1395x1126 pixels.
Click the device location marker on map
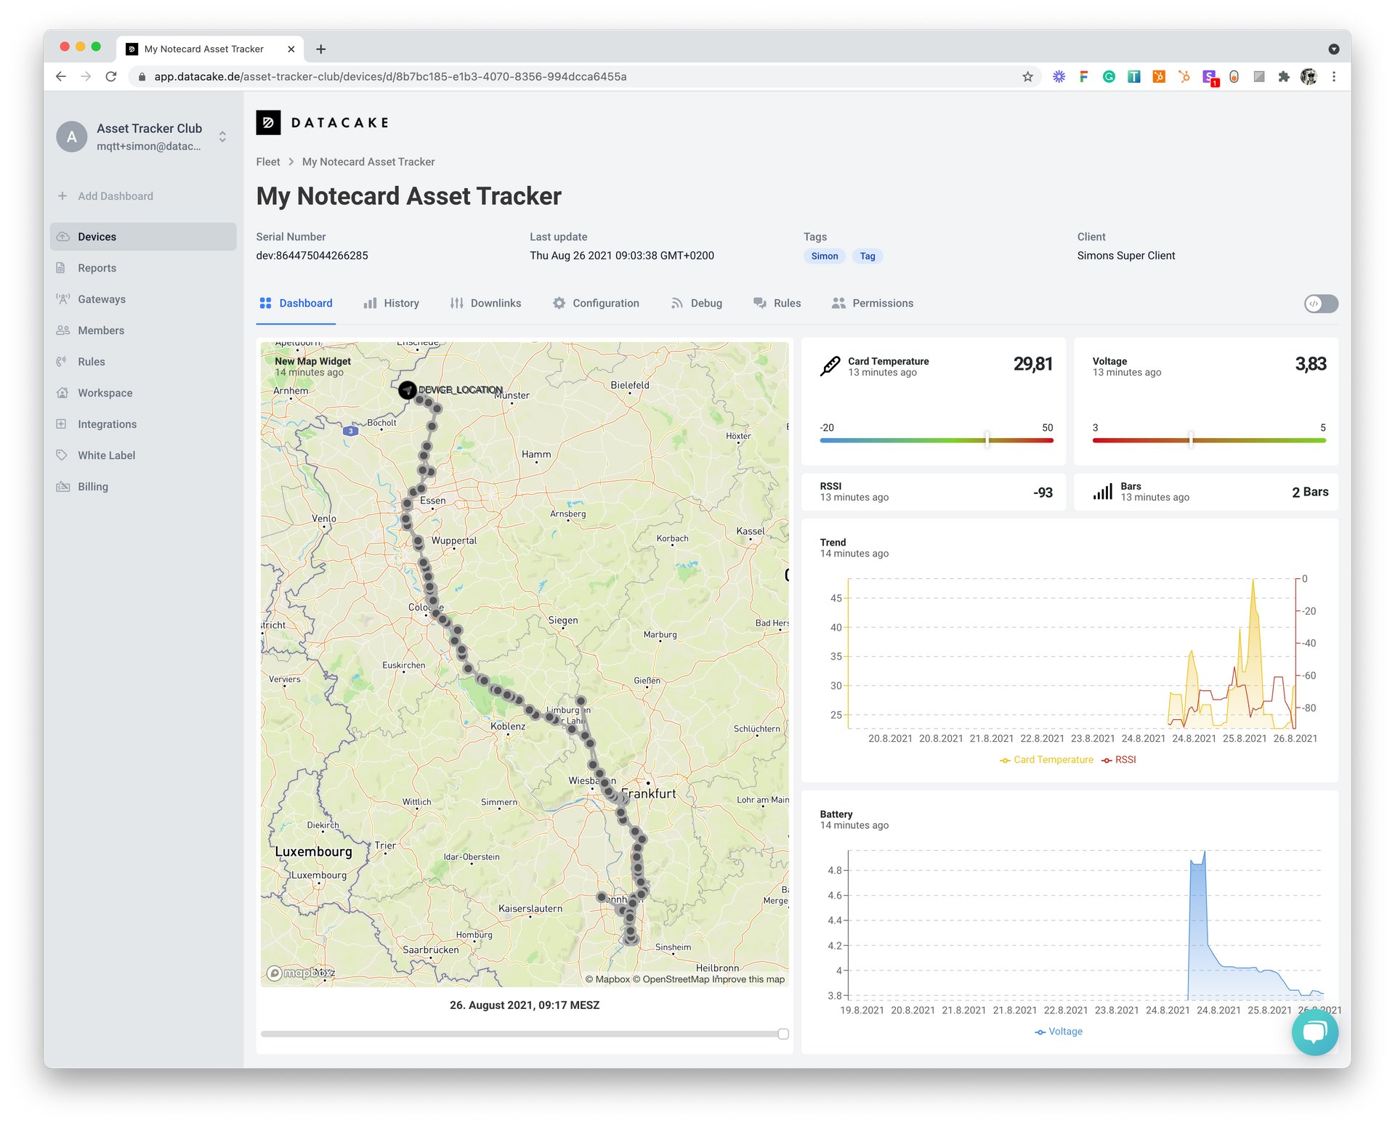pos(408,390)
